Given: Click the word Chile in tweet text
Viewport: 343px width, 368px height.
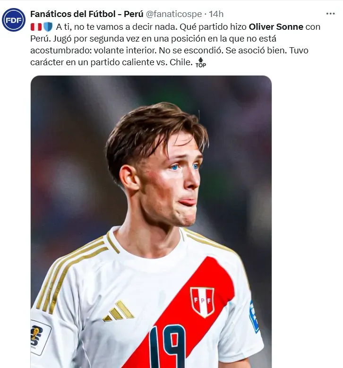Looking at the screenshot, I should pos(180,62).
